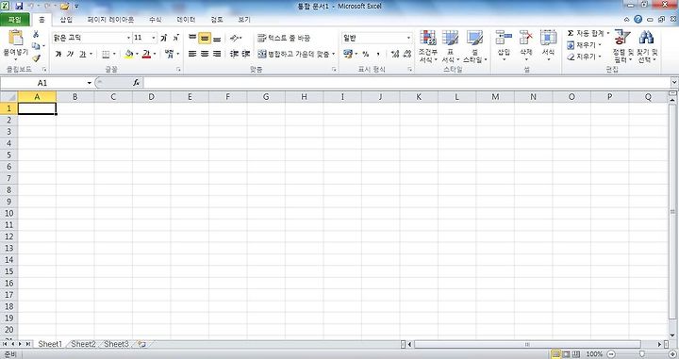Click the Copy icon
The width and height of the screenshot is (679, 359).
coord(36,46)
